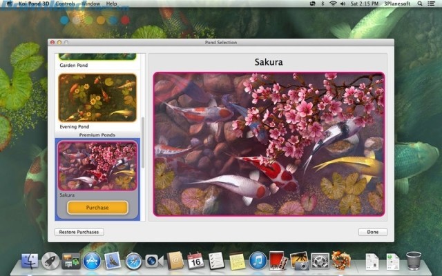Open iTunes from the Dock

coord(258,261)
